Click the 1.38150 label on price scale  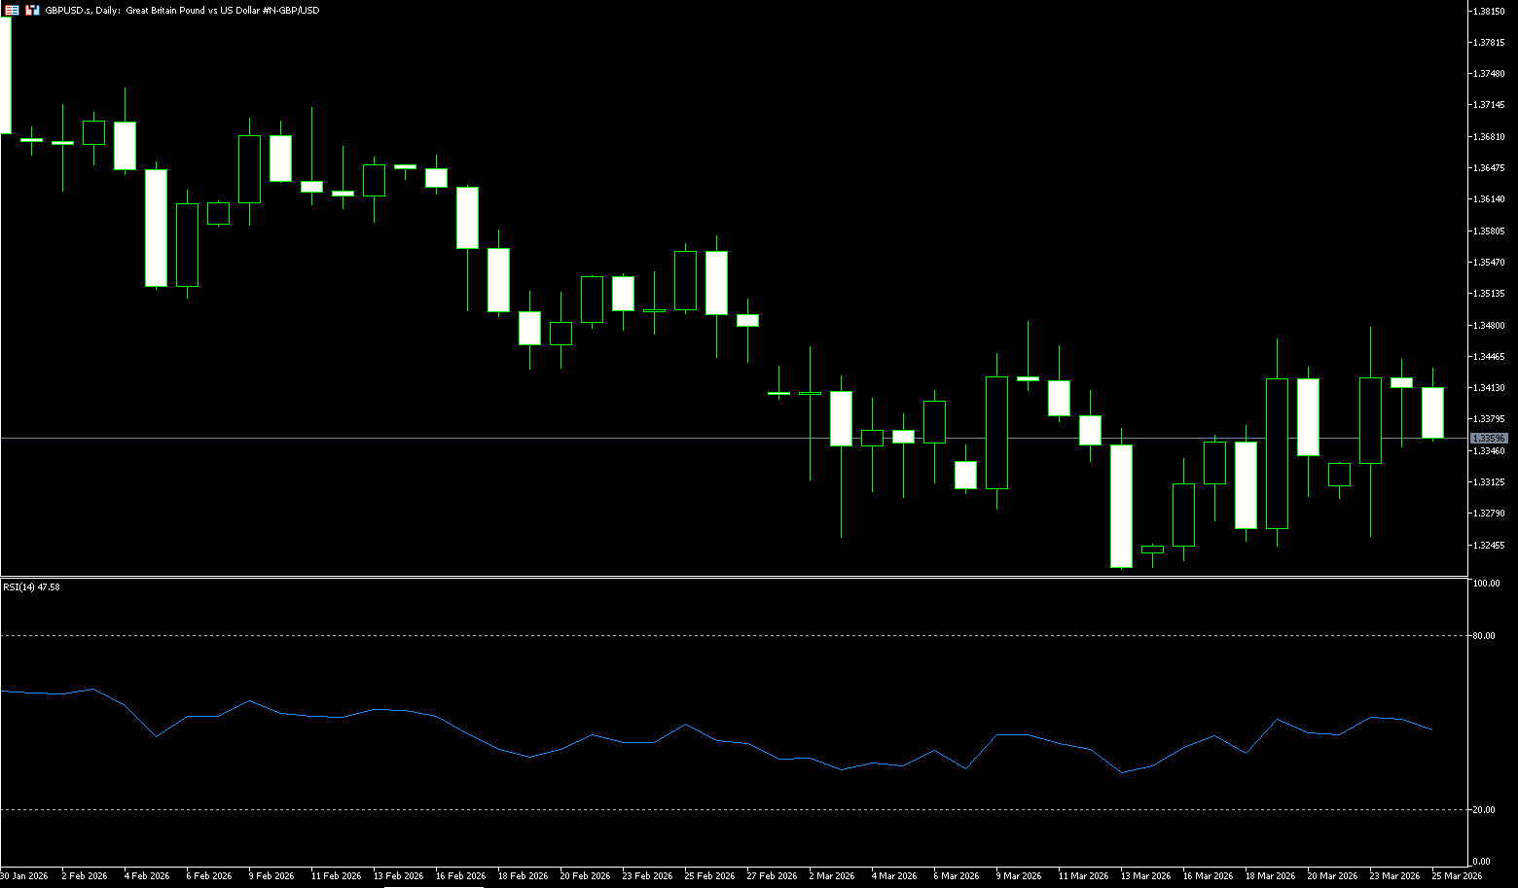pyautogui.click(x=1489, y=12)
